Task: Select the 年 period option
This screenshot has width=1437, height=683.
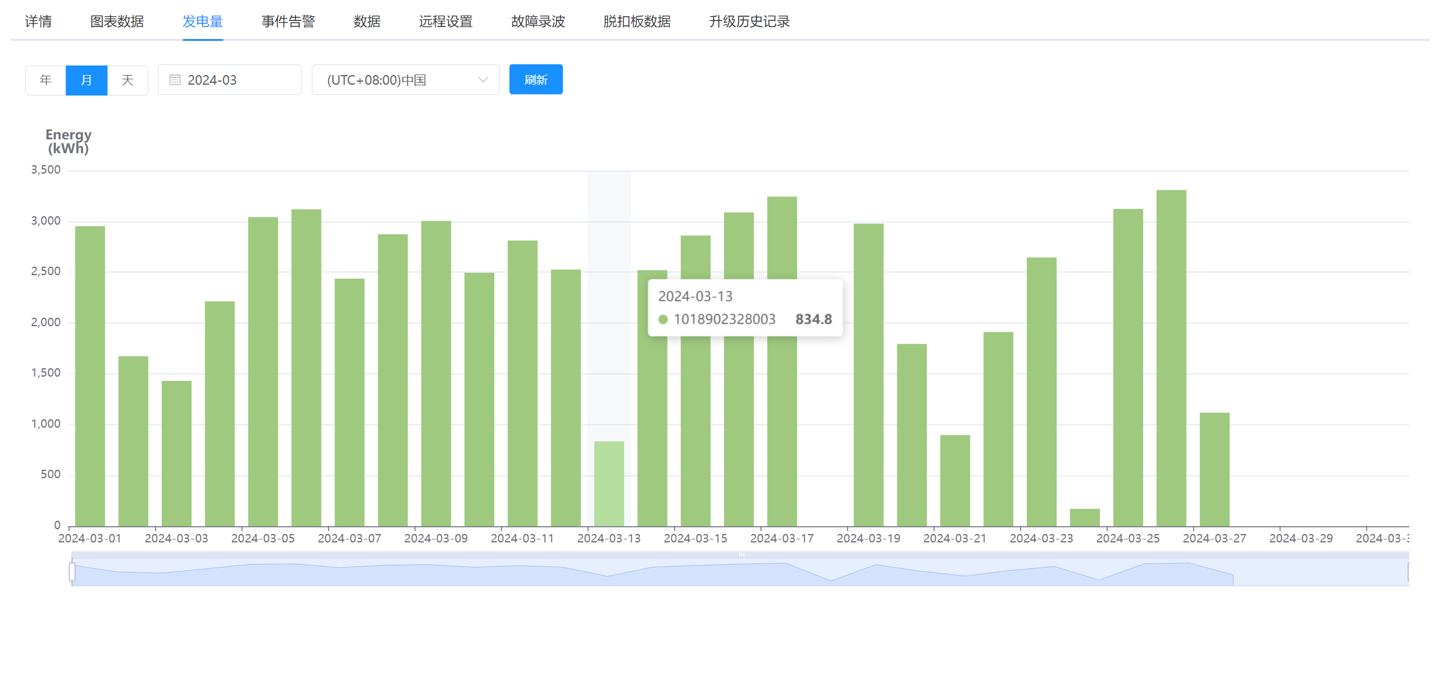Action: [x=46, y=80]
